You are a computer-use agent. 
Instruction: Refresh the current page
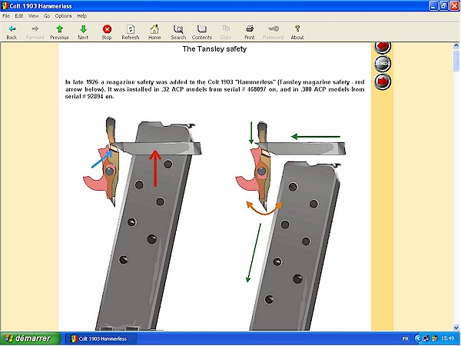click(131, 32)
